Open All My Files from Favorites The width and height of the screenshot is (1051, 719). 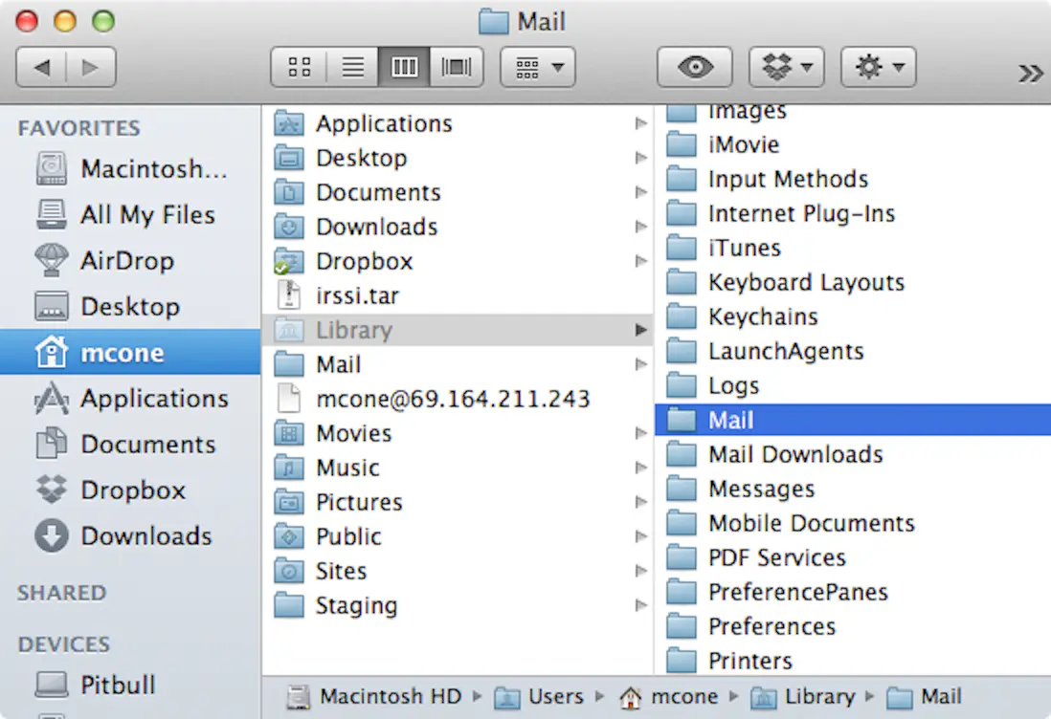[x=148, y=215]
